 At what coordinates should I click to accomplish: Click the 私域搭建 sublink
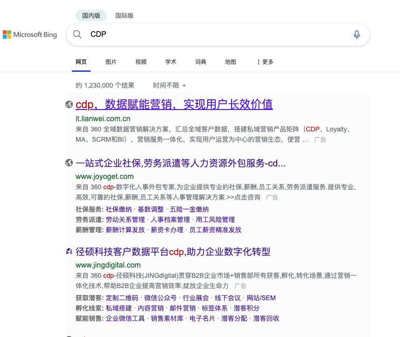[x=119, y=308]
